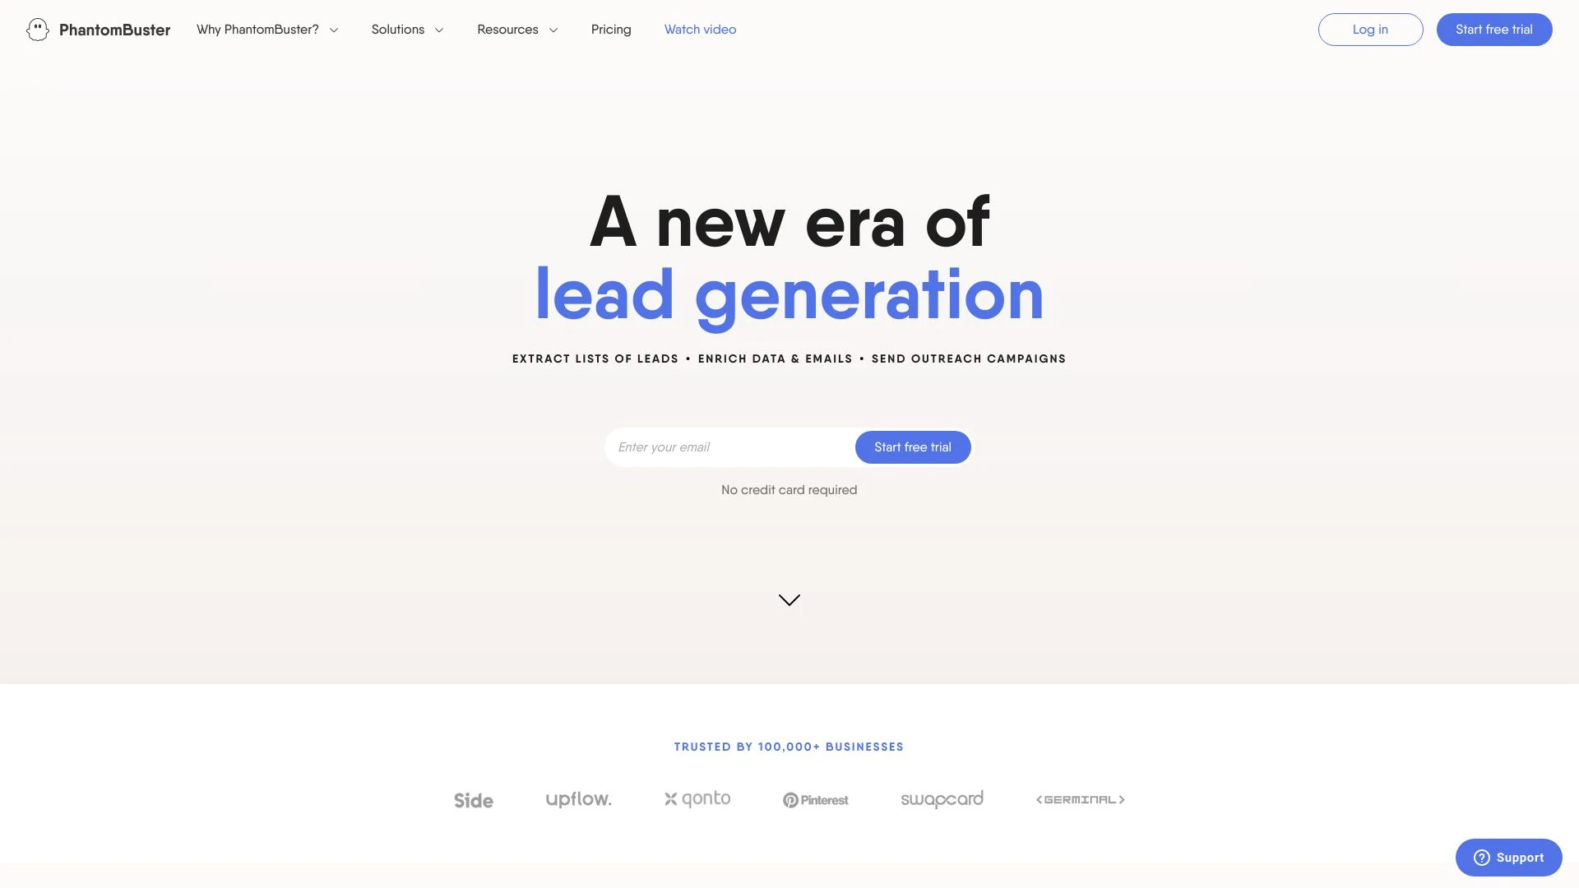Click the Watch video link

(701, 30)
